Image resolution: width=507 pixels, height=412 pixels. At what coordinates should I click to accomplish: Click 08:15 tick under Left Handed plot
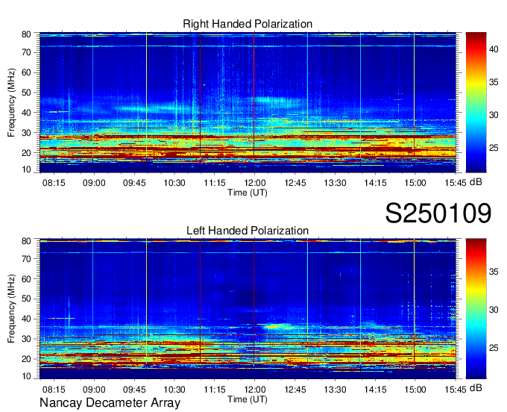click(x=54, y=390)
